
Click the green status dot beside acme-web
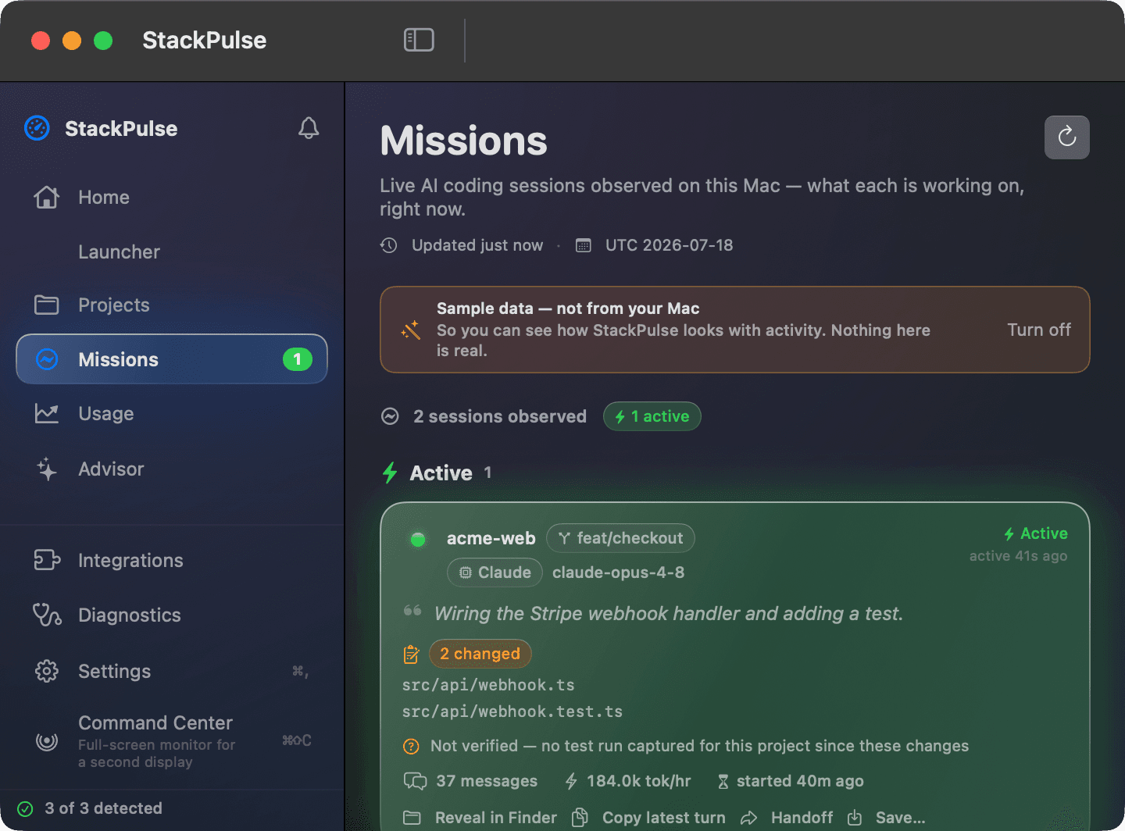click(418, 539)
